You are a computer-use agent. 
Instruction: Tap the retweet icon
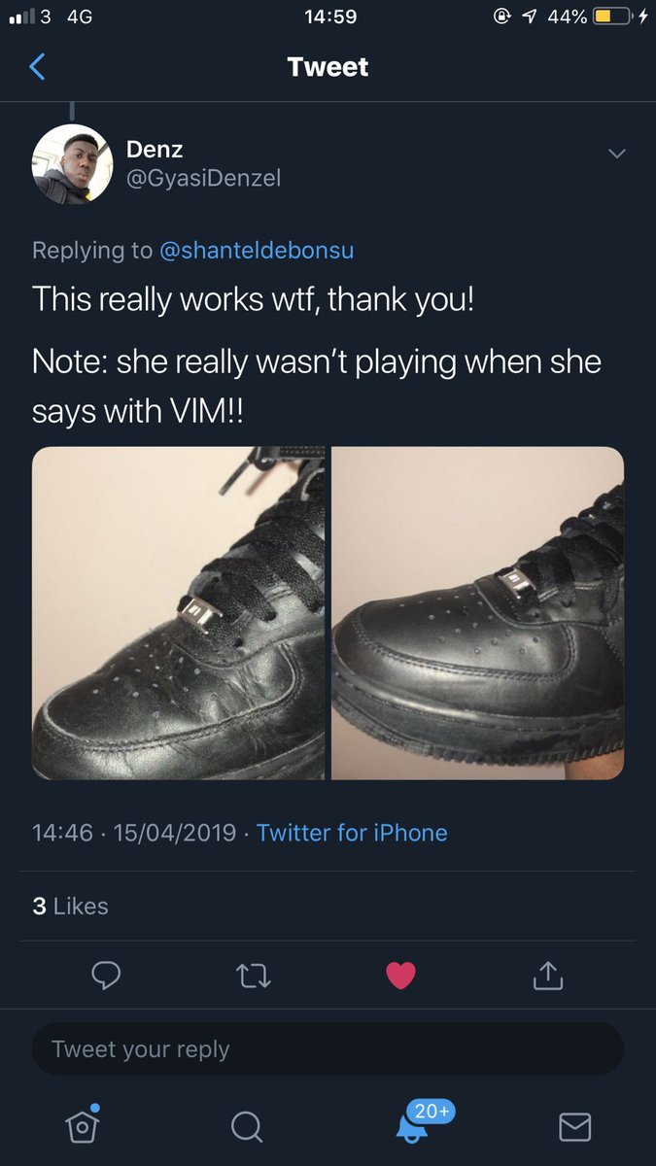pos(254,975)
